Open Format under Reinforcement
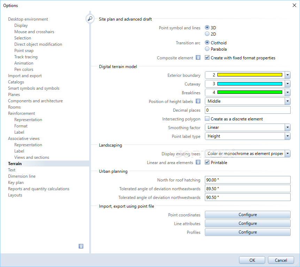The height and width of the screenshot is (267, 300). (x=21, y=126)
